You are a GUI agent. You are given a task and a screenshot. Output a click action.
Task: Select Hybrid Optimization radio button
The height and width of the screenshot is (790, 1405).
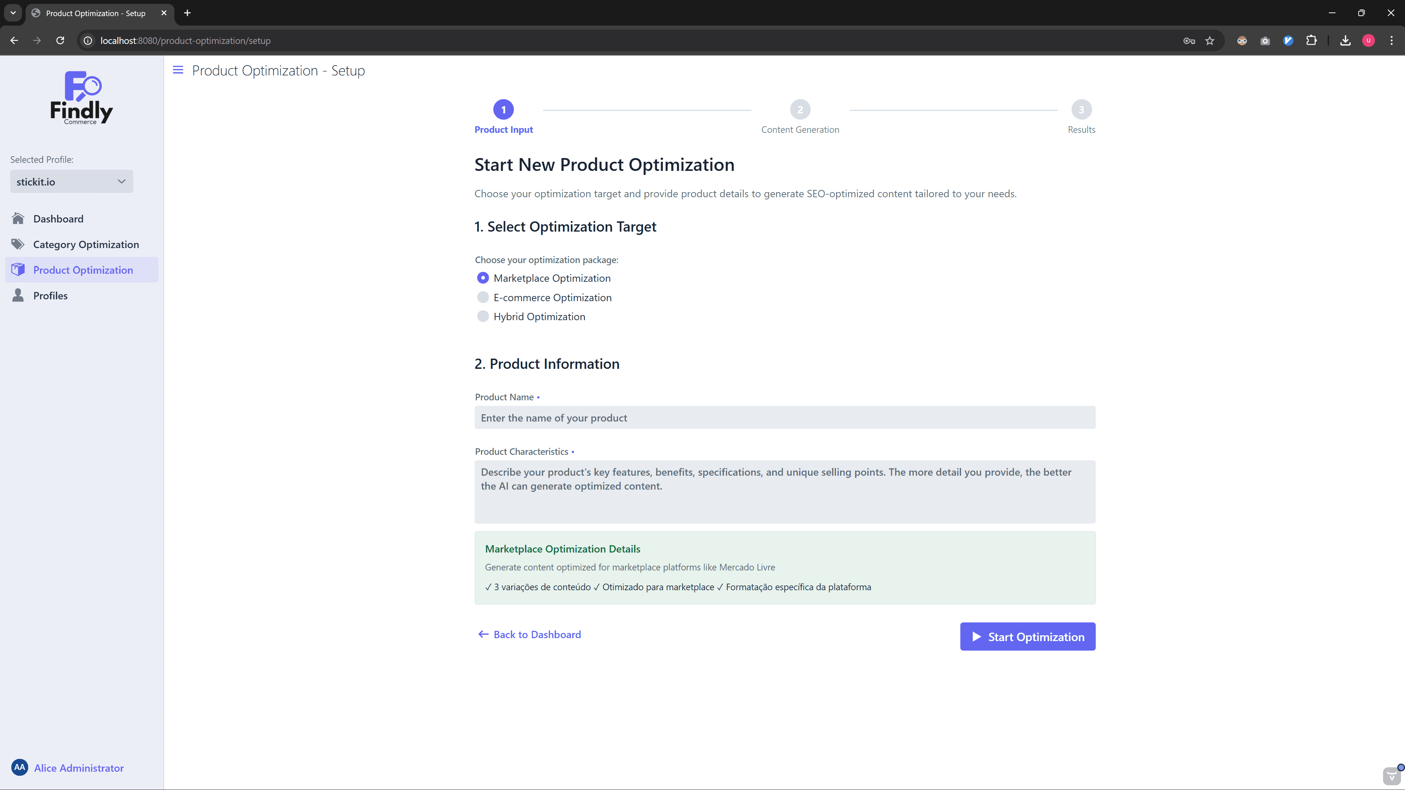coord(483,316)
